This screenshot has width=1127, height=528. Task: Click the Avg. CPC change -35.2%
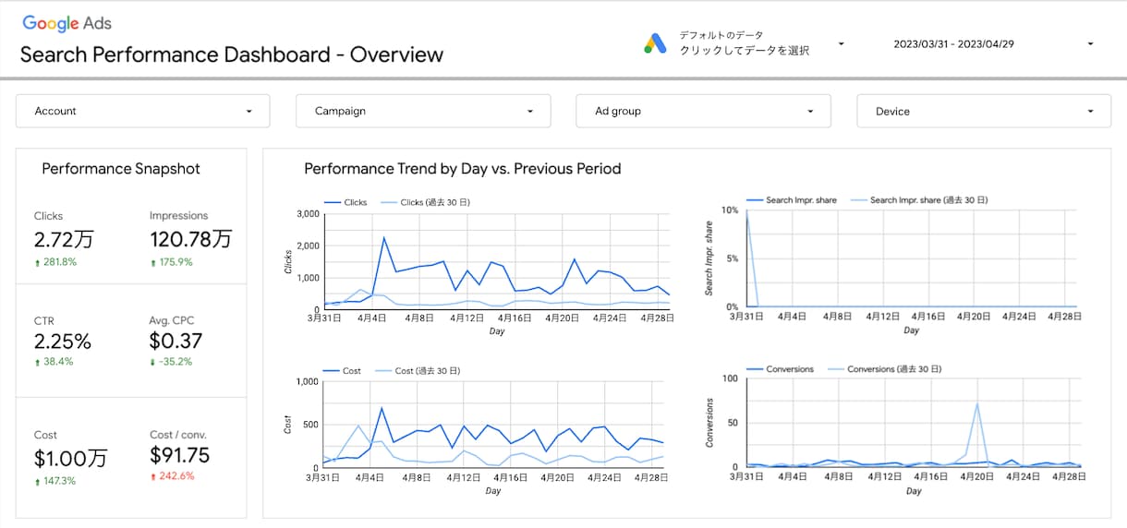(171, 362)
